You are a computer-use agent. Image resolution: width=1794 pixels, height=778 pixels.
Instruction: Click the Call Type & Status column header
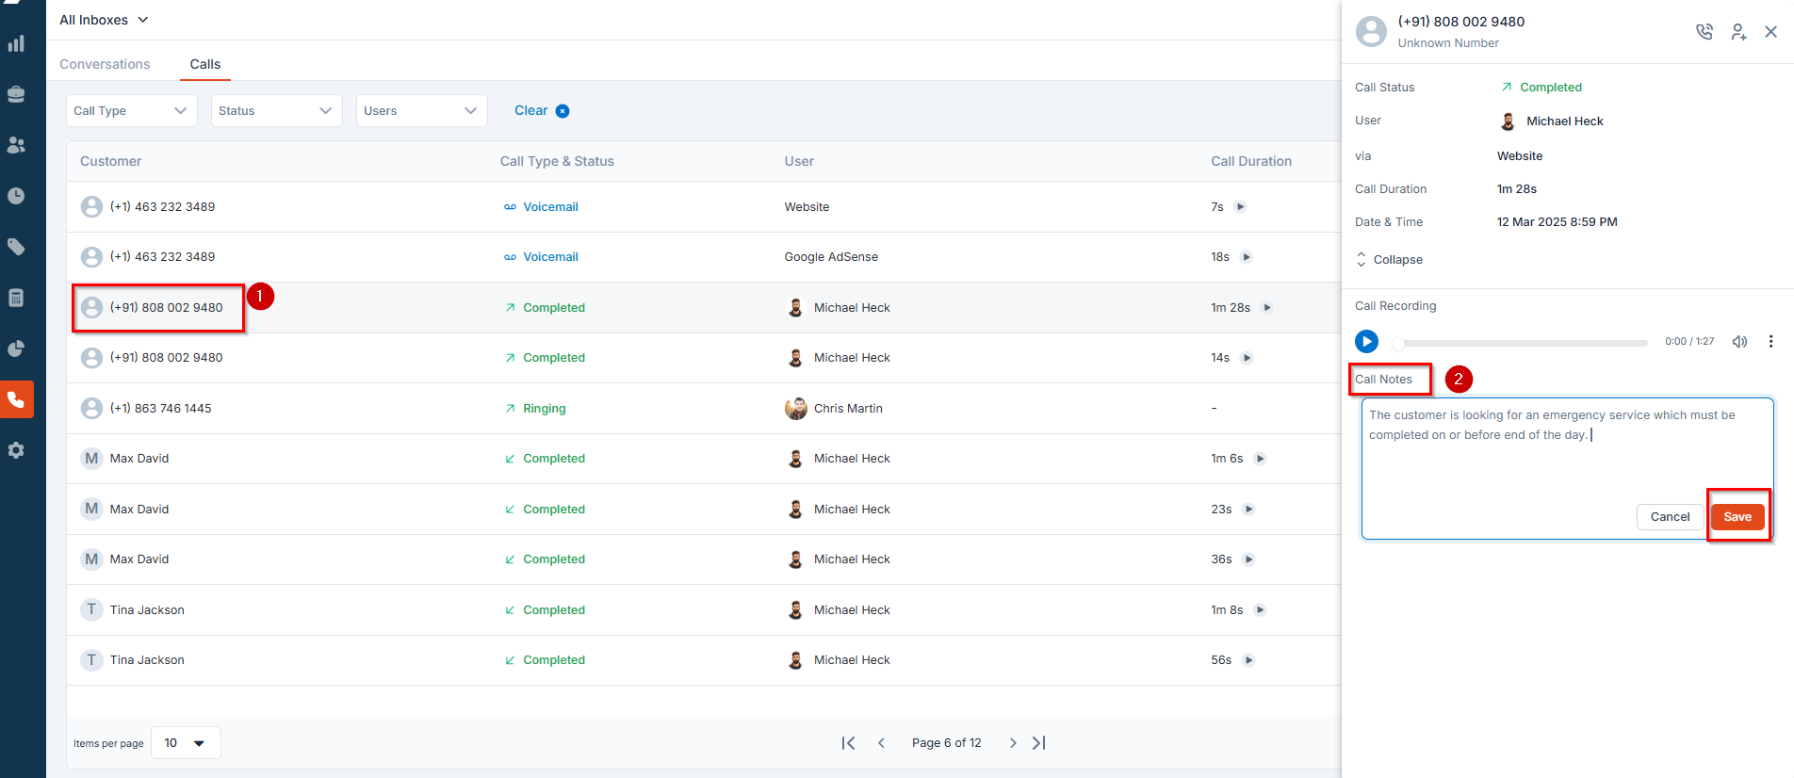tap(556, 161)
